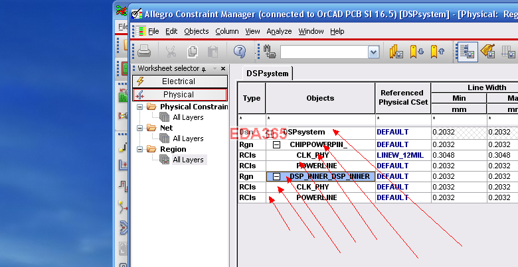The image size is (518, 267).
Task: Click the grid table icon in toolbar
Action: 509,52
